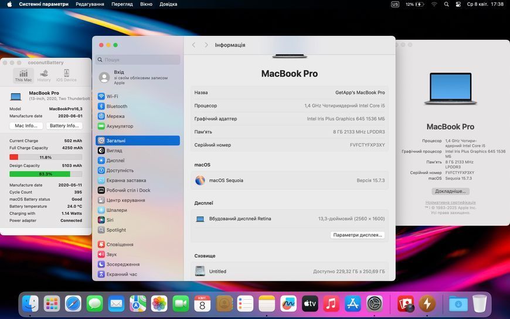Screen dimensions: 510x319
Task: Open the Довідка menu
Action: [168, 4]
